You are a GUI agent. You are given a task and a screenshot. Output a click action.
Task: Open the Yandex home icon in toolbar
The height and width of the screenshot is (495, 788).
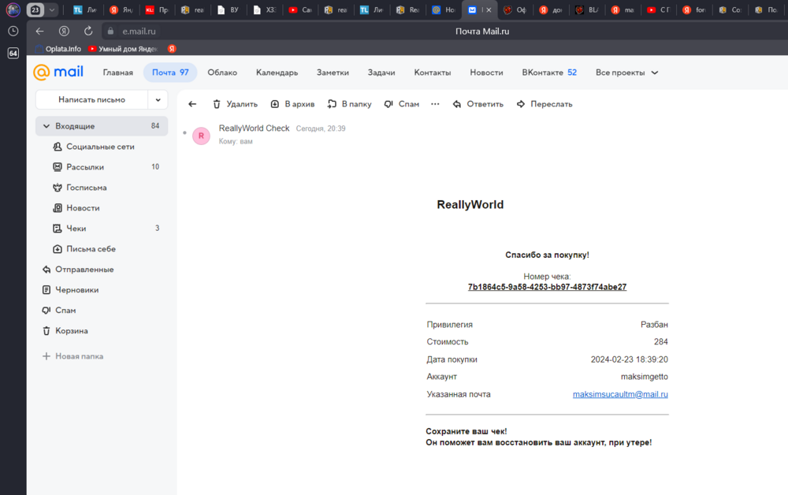click(x=64, y=32)
